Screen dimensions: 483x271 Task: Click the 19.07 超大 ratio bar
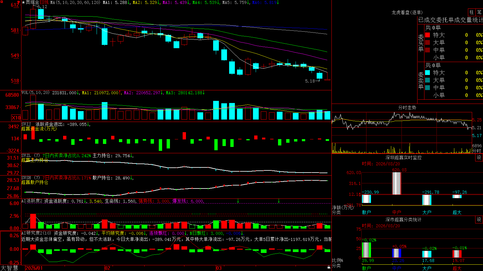pos(457,254)
